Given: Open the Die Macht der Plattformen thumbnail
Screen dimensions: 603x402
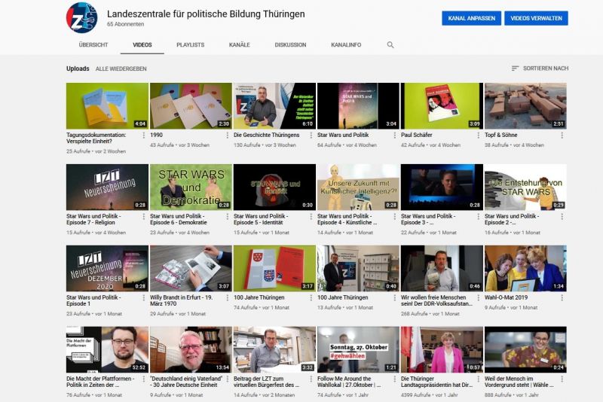Looking at the screenshot, I should 107,349.
